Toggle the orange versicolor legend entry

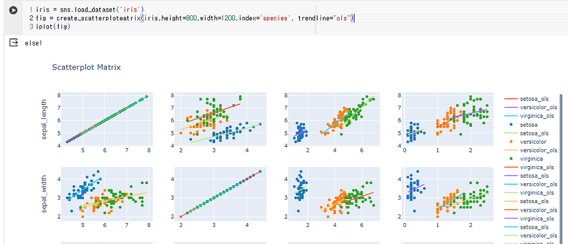point(524,141)
